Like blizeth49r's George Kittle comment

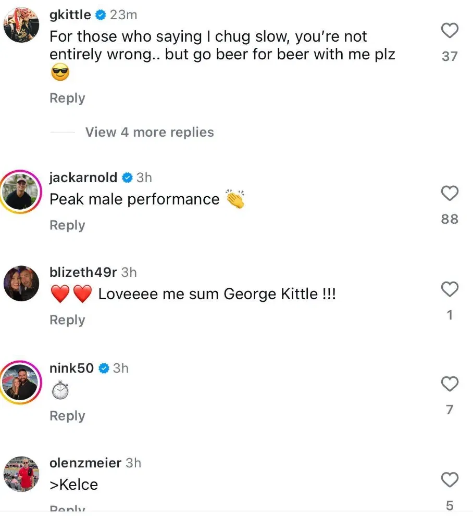tap(449, 289)
